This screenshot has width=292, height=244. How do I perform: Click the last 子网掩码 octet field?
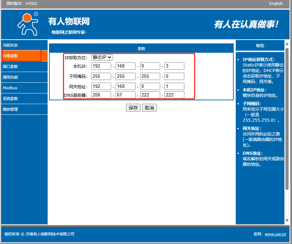(x=174, y=76)
